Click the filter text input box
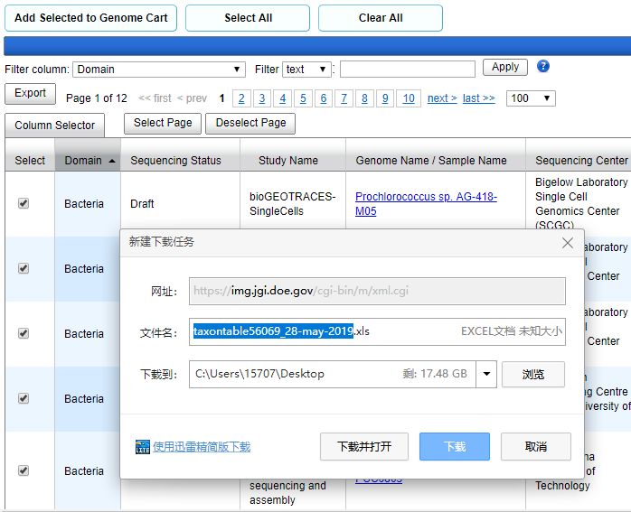This screenshot has height=512, width=631. click(x=407, y=70)
